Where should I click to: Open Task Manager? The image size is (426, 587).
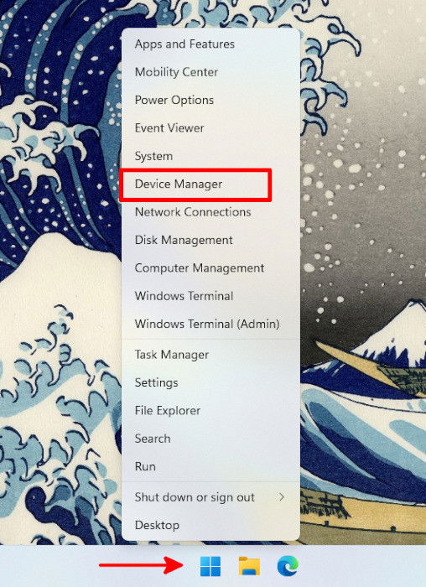210,355
